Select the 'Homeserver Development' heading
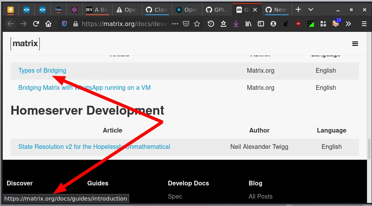 tap(87, 110)
